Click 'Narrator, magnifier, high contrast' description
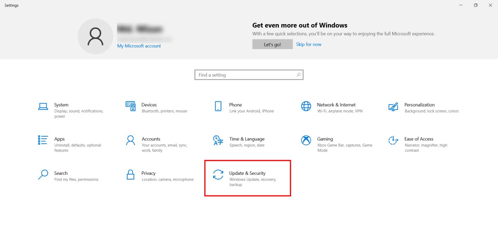The width and height of the screenshot is (498, 234). (x=426, y=148)
